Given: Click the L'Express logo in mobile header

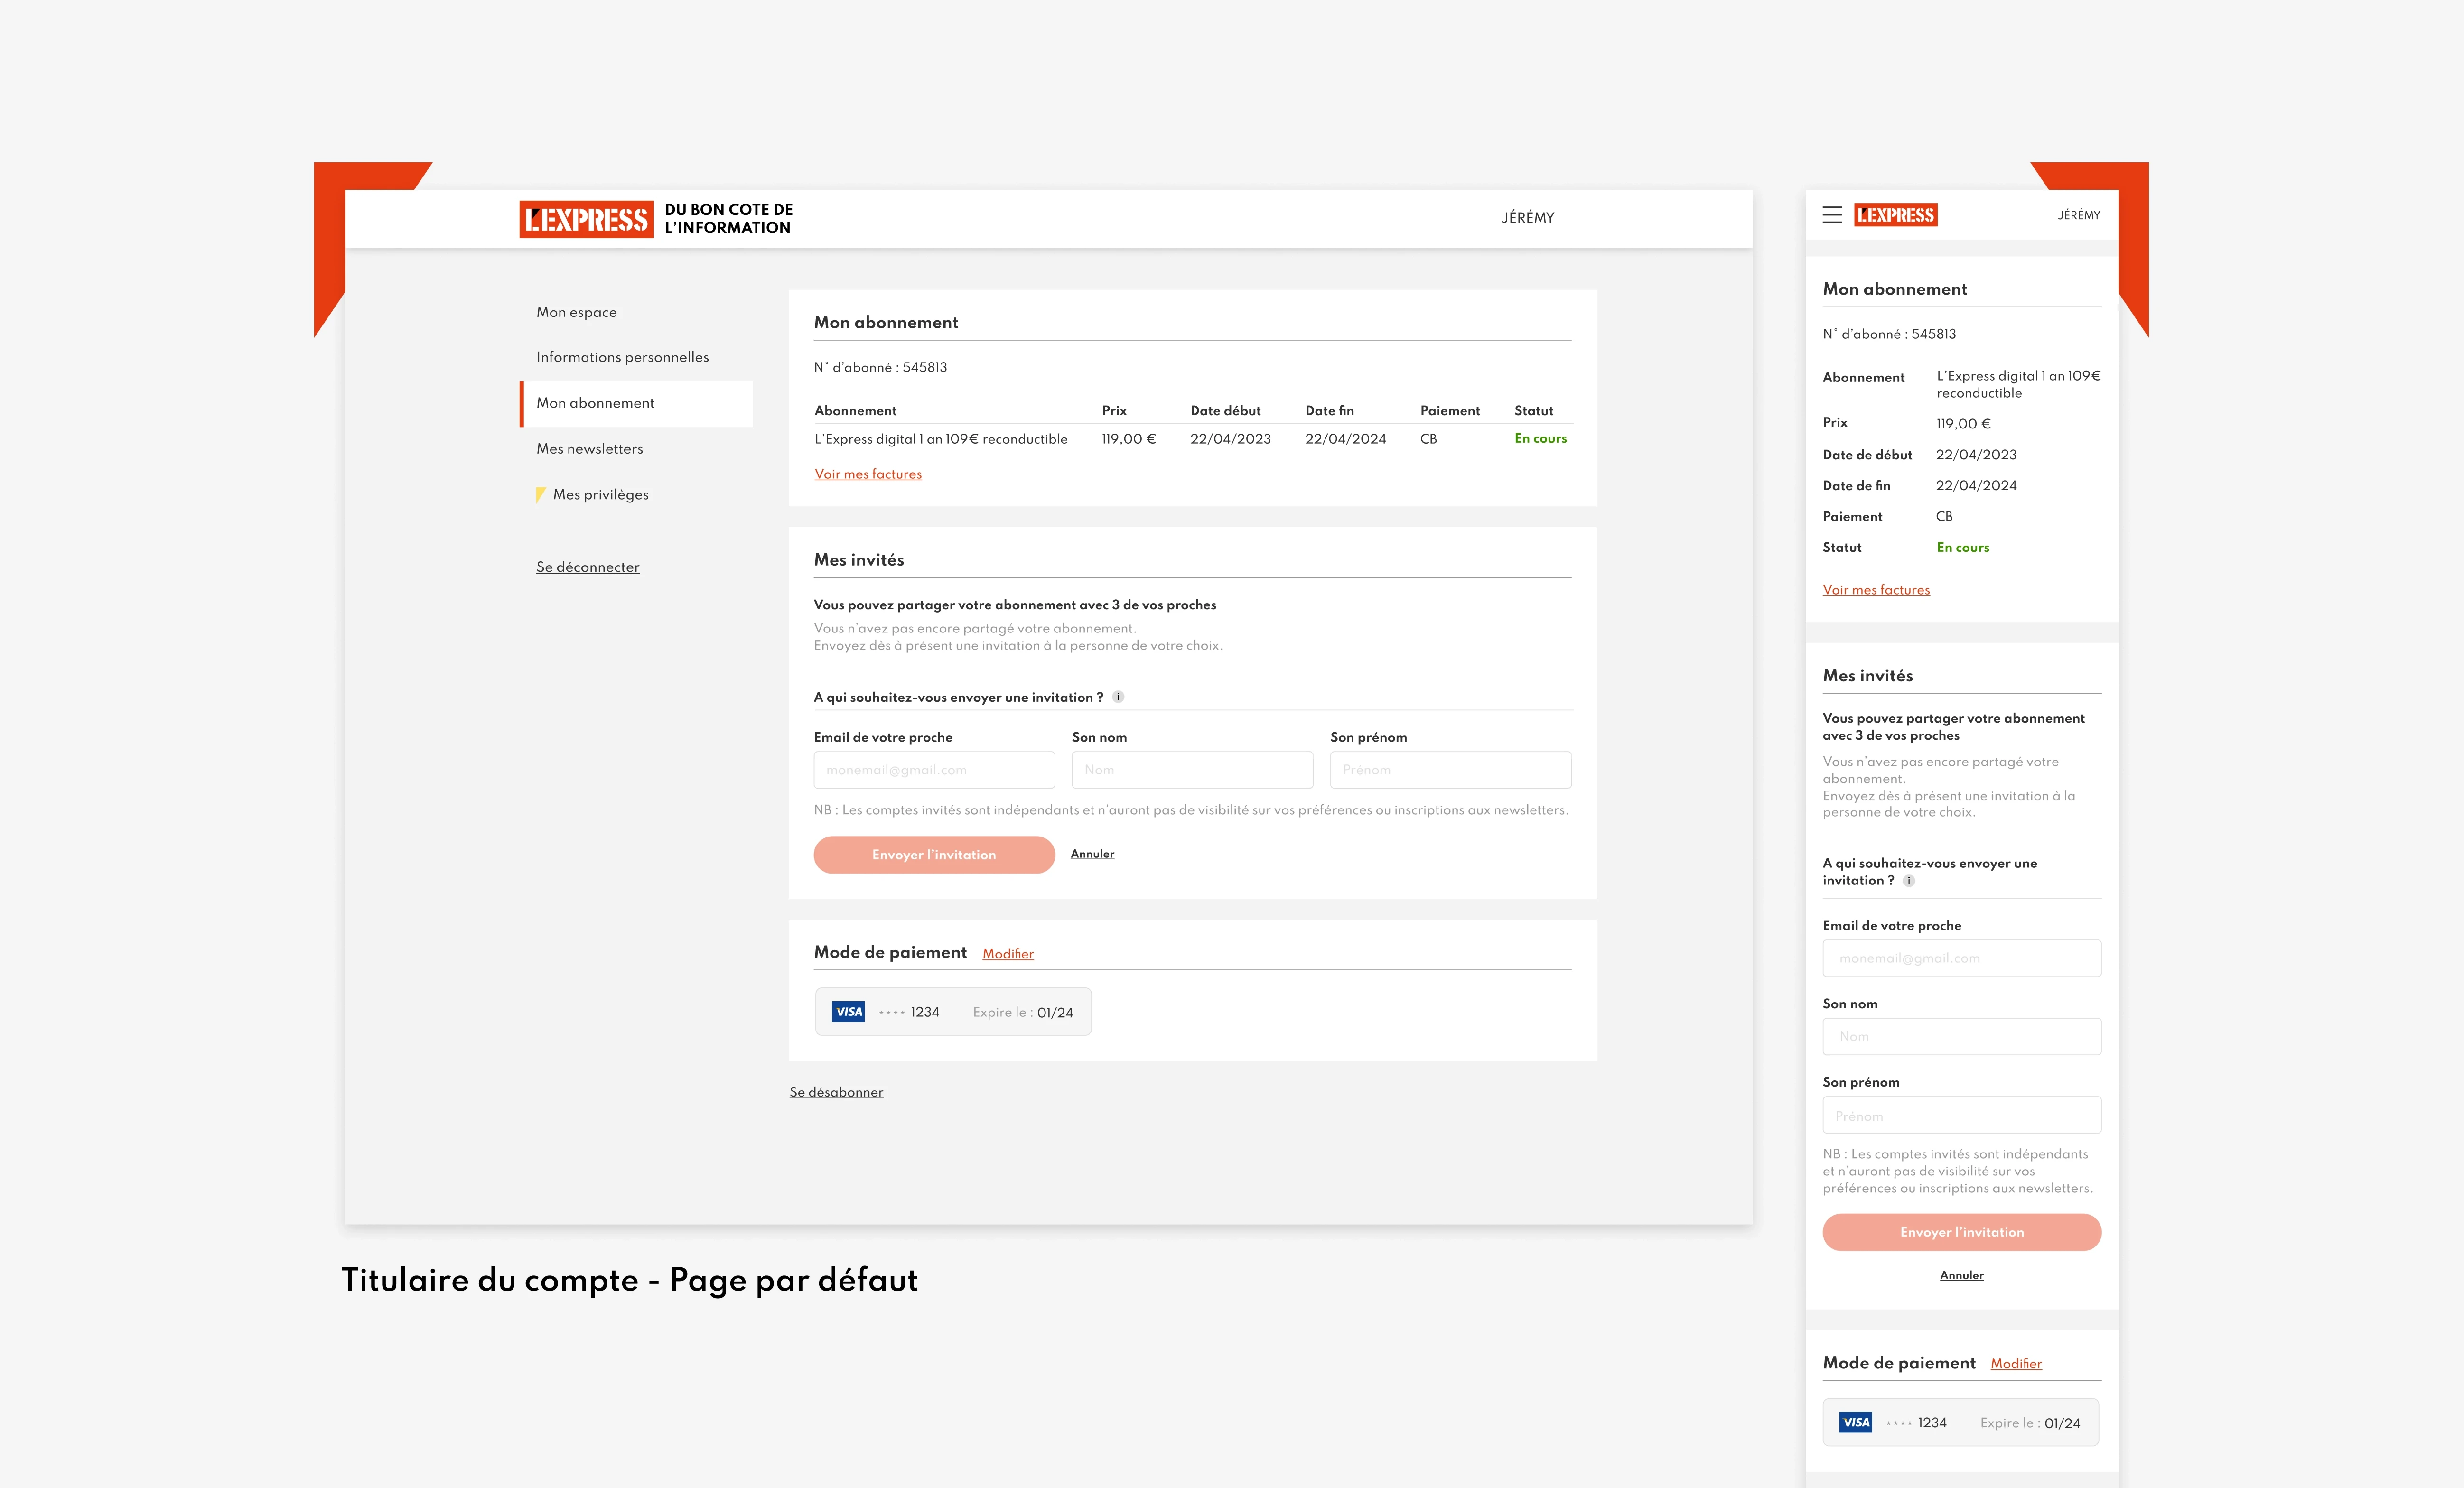Looking at the screenshot, I should [x=1895, y=215].
